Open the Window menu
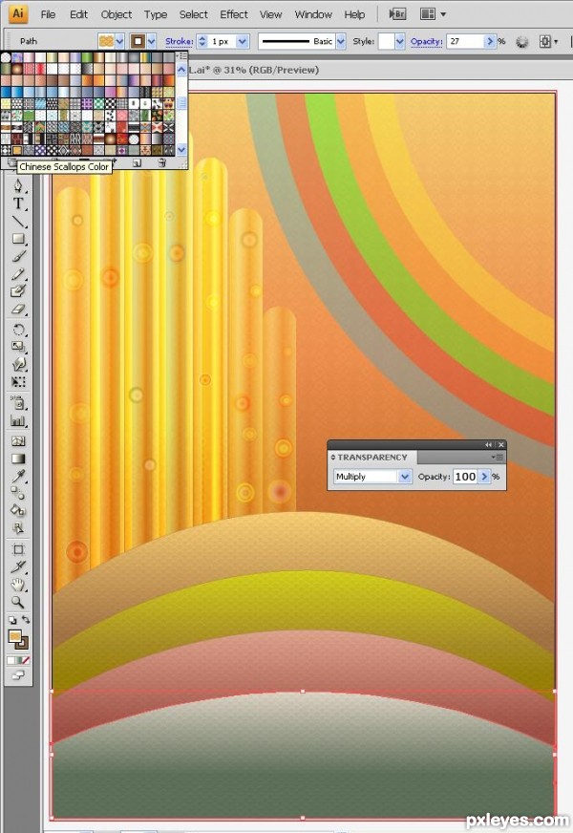This screenshot has width=573, height=833. coord(313,14)
